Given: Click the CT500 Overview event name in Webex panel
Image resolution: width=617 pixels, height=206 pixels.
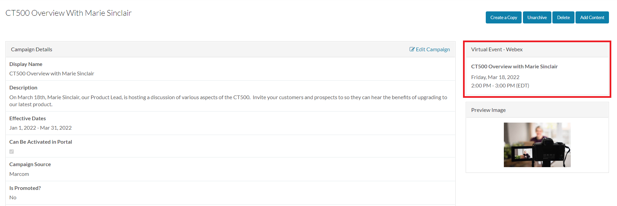Looking at the screenshot, I should click(x=514, y=66).
